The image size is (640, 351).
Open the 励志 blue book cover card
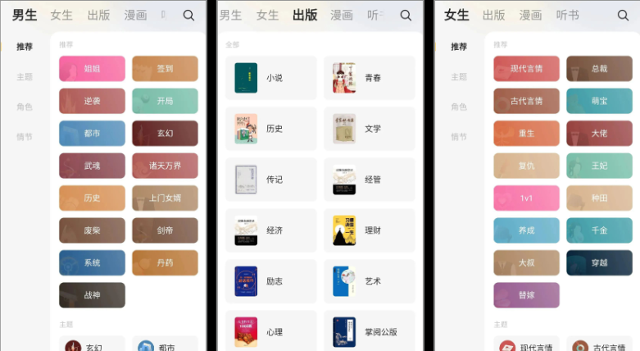pos(271,281)
